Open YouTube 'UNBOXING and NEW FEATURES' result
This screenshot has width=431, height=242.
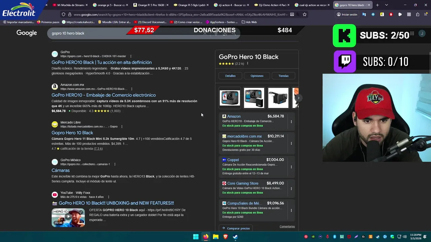tap(116, 203)
